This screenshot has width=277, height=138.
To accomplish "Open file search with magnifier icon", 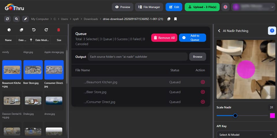I will point(16,19).
